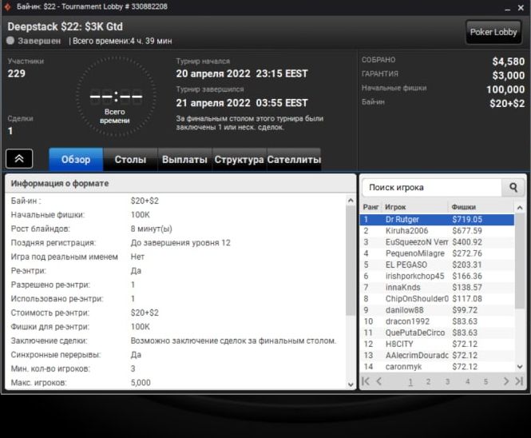Select players page 1 link
This screenshot has height=438, width=531.
coord(410,382)
